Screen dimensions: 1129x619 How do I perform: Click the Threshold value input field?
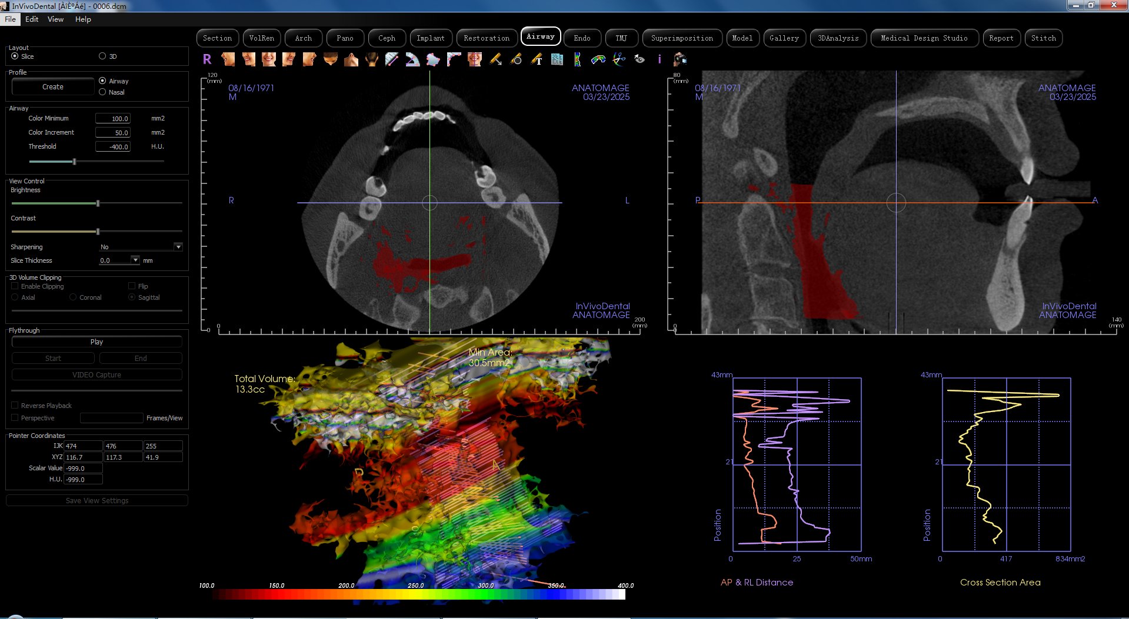[113, 146]
